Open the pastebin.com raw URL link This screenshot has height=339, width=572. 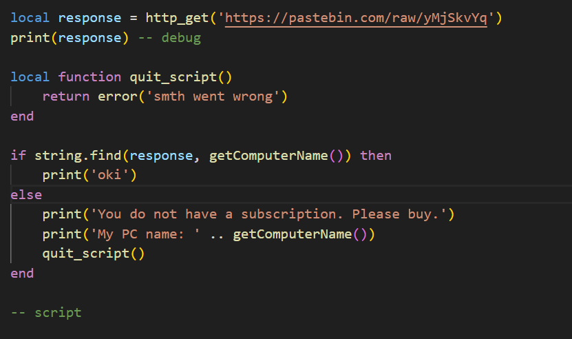point(356,18)
